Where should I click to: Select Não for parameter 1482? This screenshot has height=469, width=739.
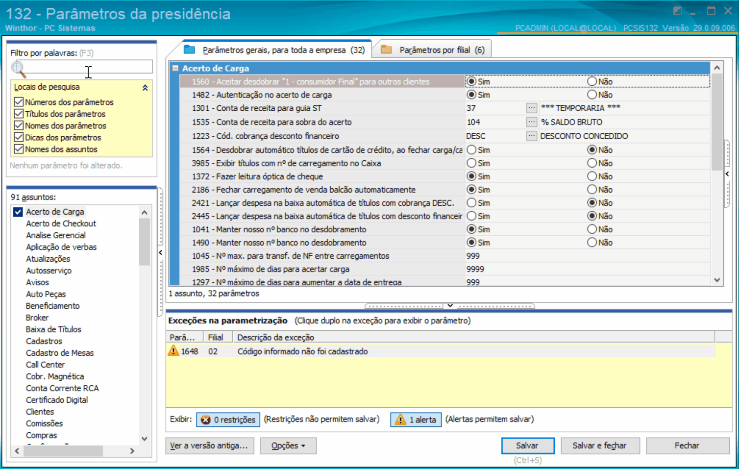(x=592, y=95)
